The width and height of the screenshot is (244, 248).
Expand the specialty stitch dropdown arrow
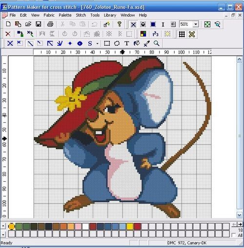click(97, 43)
